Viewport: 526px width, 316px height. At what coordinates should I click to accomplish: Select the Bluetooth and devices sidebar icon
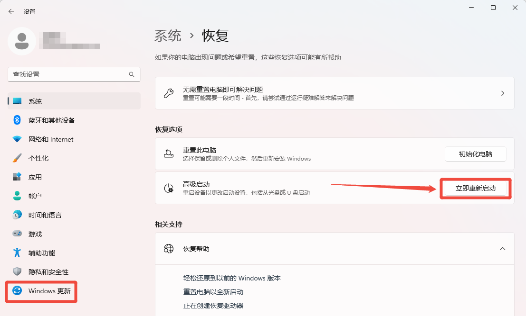[x=17, y=120]
